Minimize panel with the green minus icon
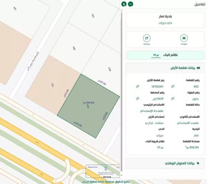207x184 pixels. (x=131, y=4)
